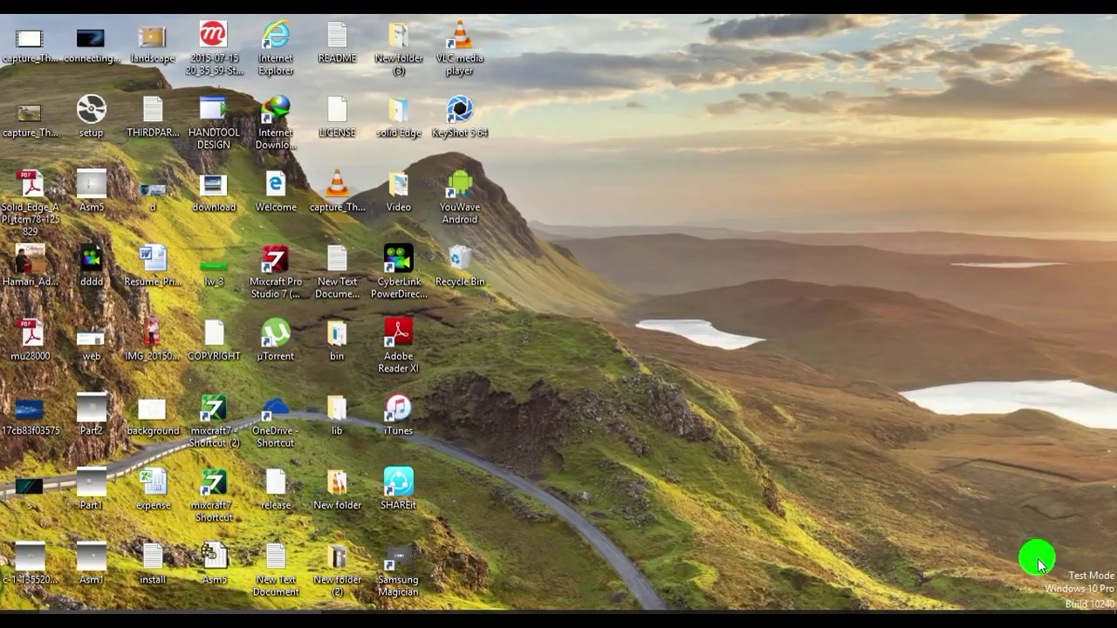Select the c-1-135520... file

click(x=31, y=564)
